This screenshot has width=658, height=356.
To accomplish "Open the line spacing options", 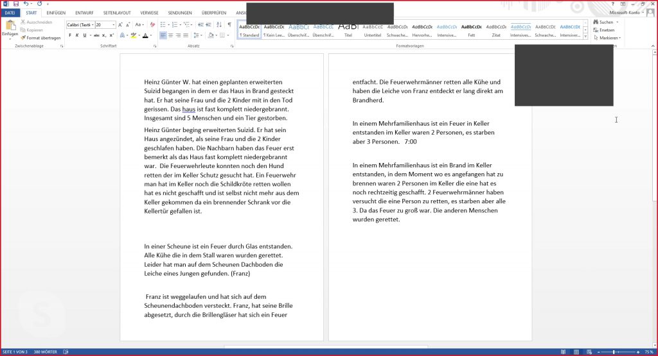I will click(x=197, y=35).
